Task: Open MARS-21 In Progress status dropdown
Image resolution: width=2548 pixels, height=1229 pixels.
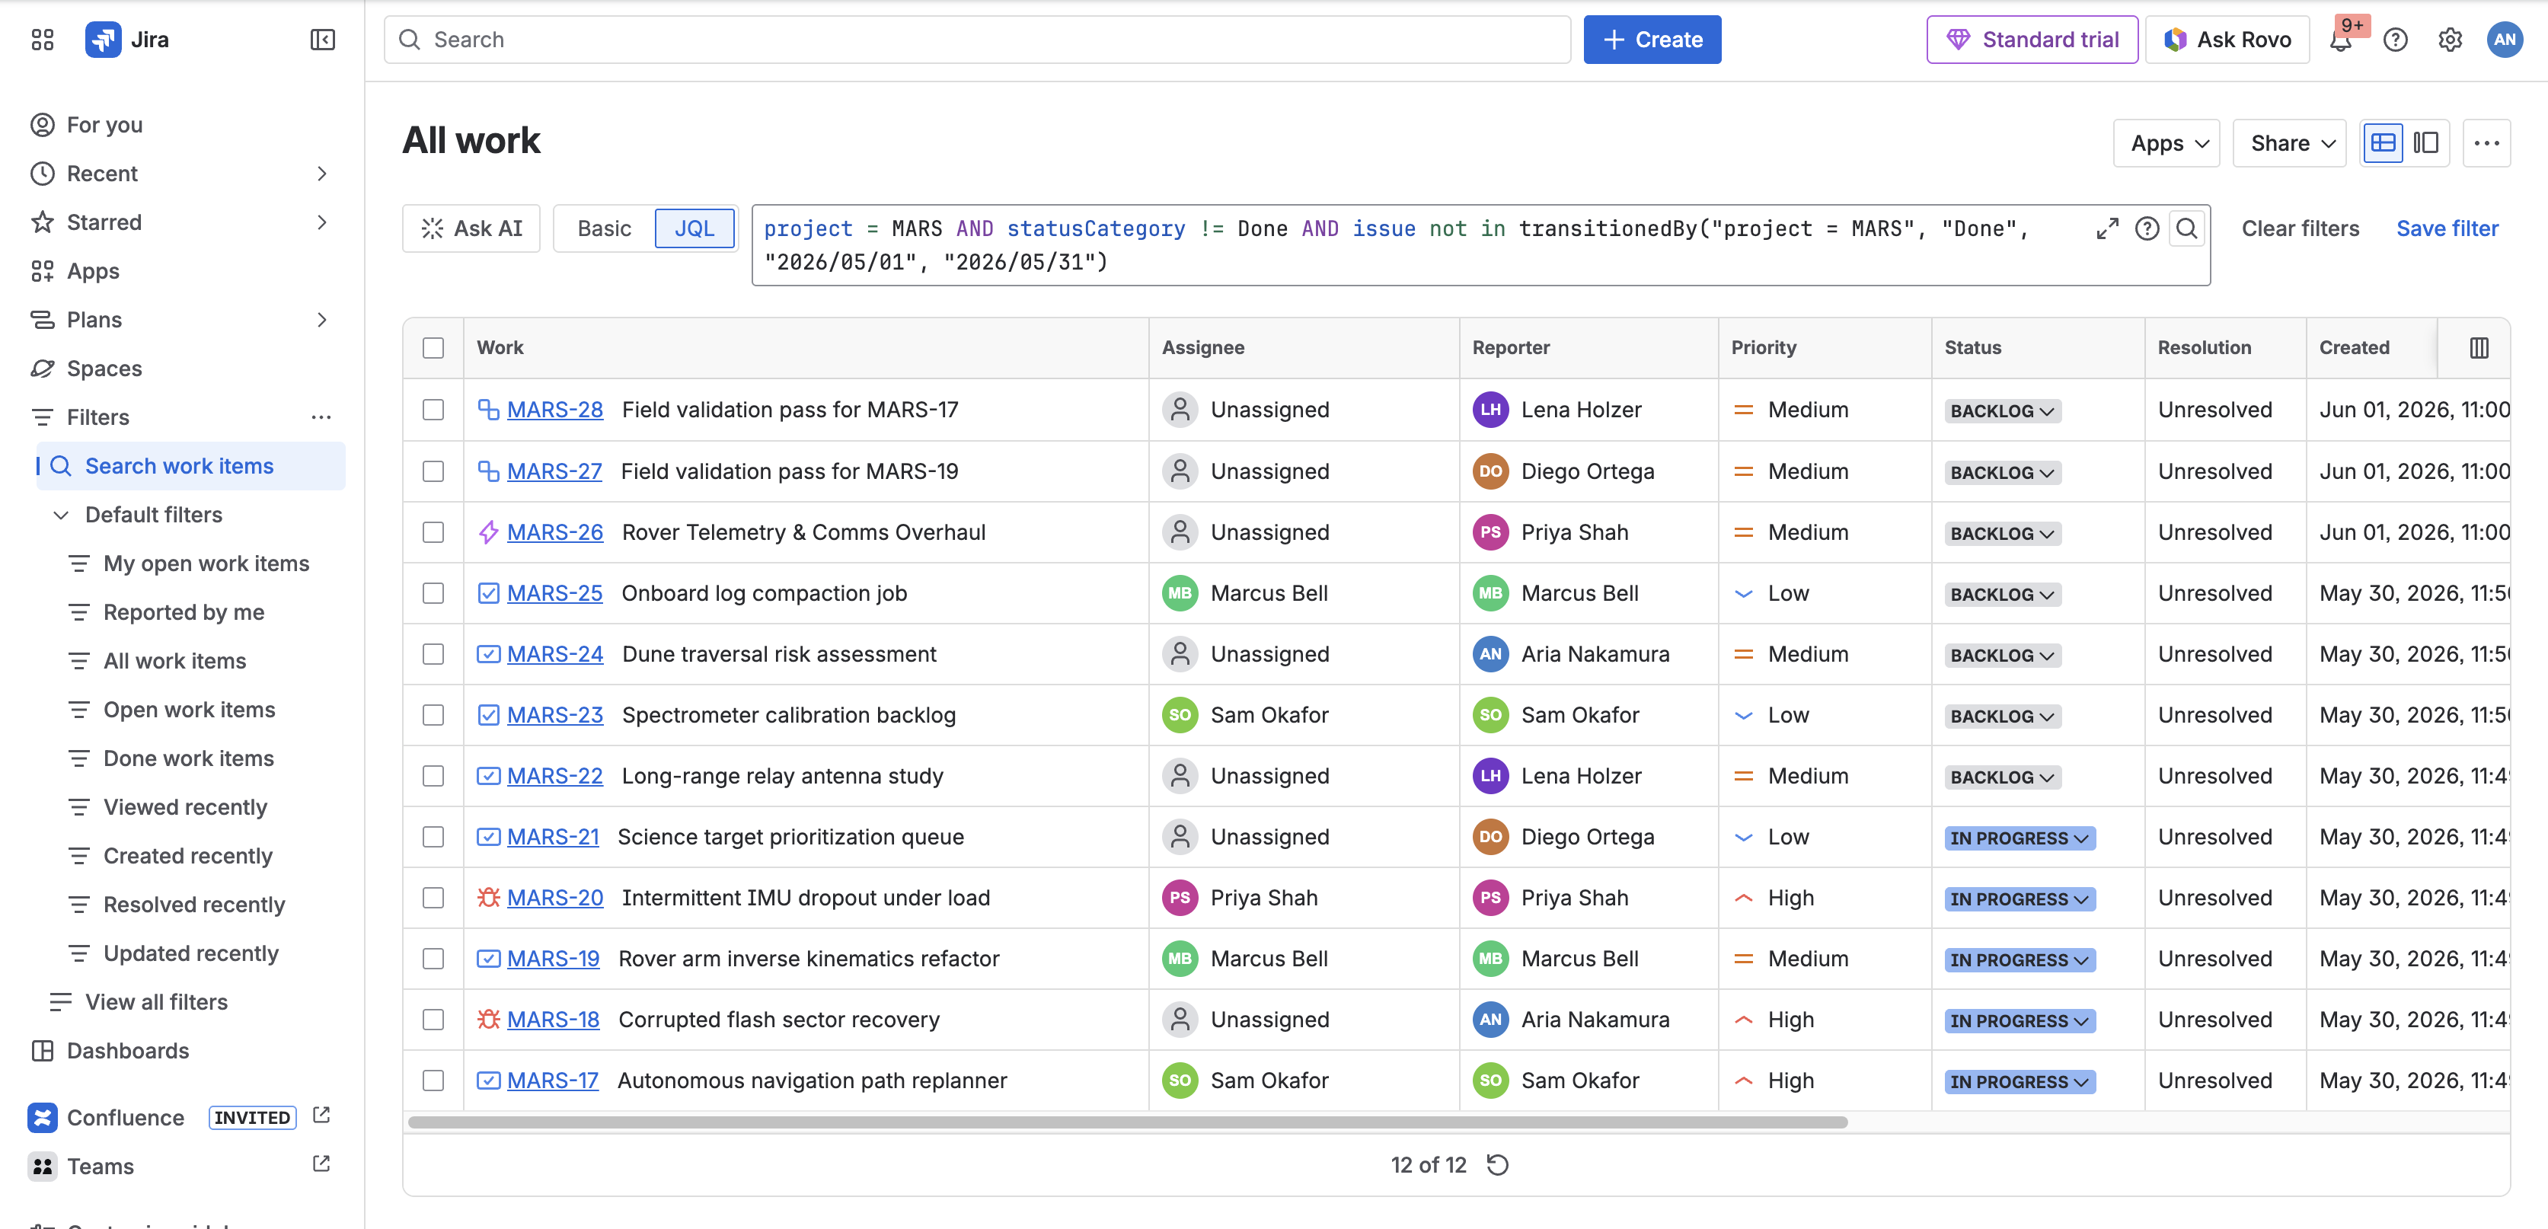Action: (2019, 838)
